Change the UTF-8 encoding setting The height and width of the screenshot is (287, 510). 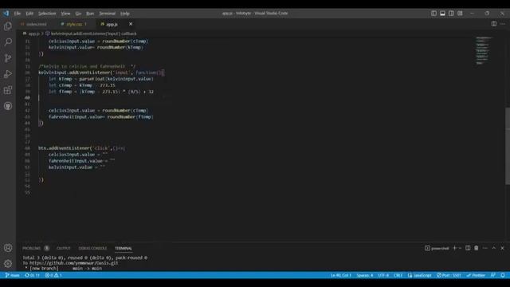coord(383,275)
